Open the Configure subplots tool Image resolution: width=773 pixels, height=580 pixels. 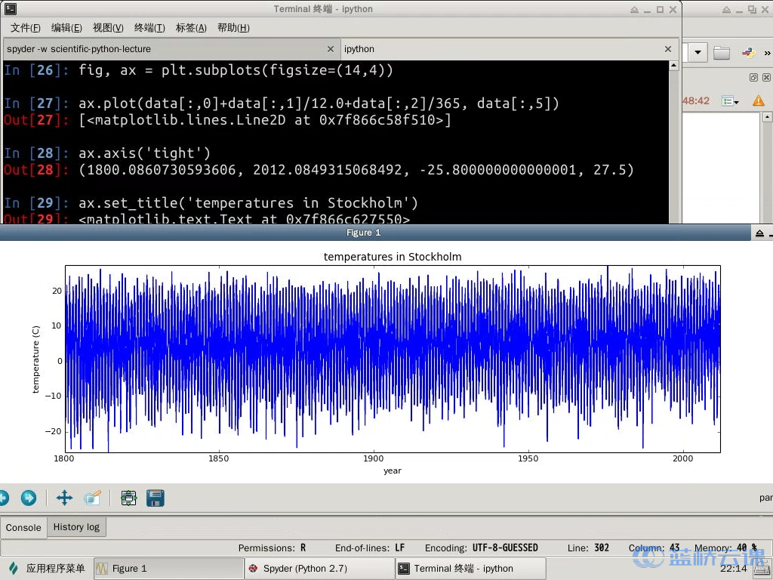(128, 498)
